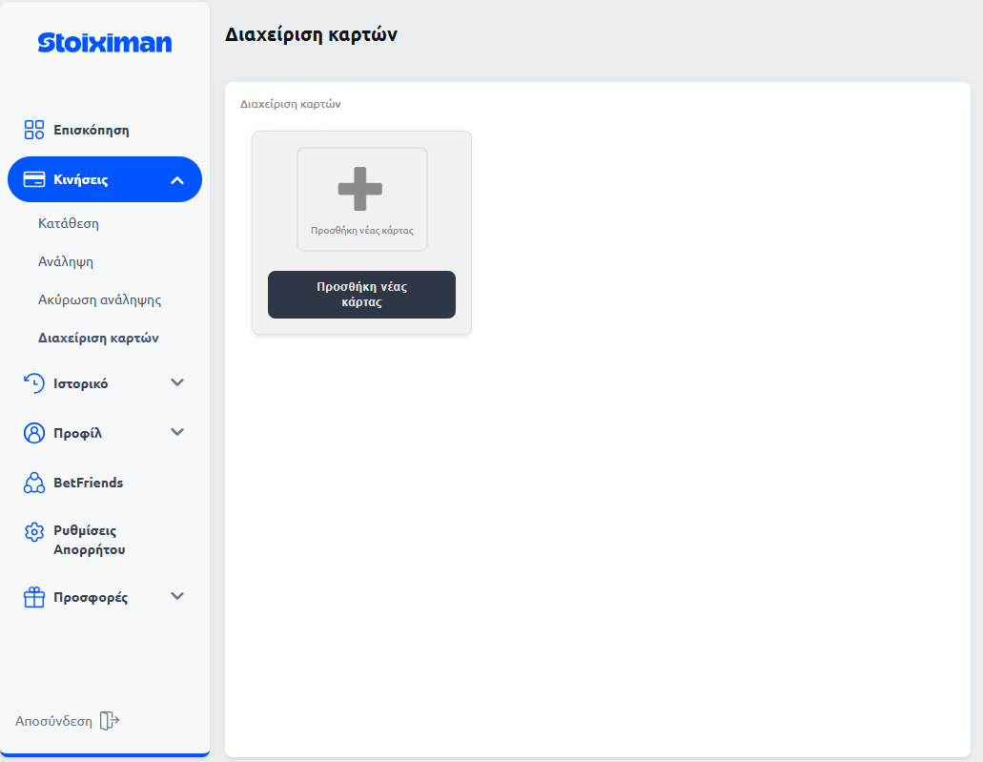983x762 pixels.
Task: Select Διαχείριση καρτών in sidebar
Action: pyautogui.click(x=98, y=338)
